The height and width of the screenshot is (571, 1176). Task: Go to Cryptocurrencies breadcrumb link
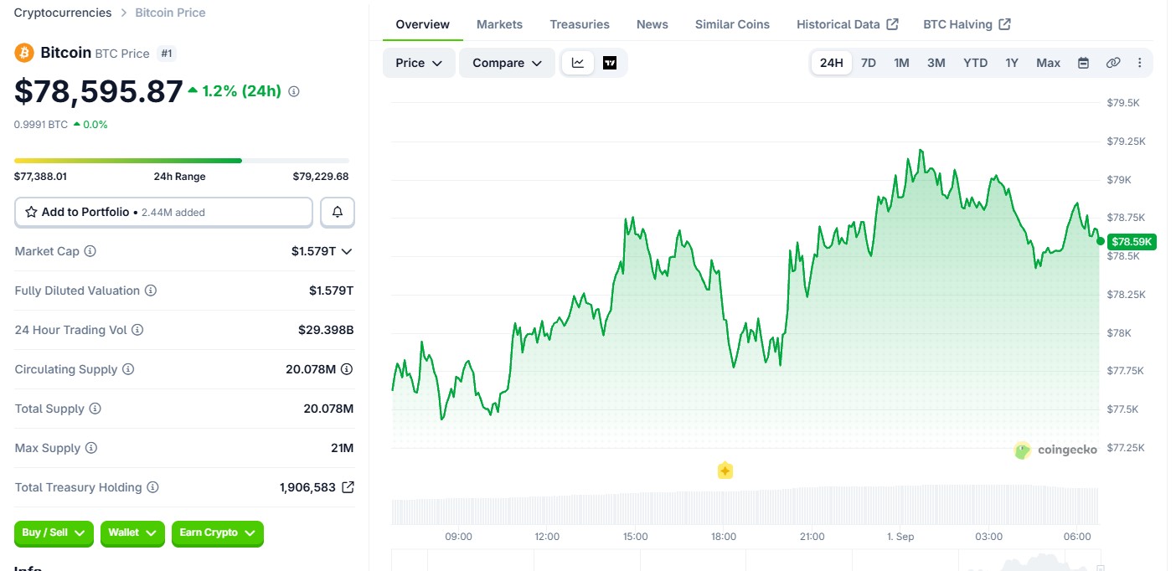[63, 13]
